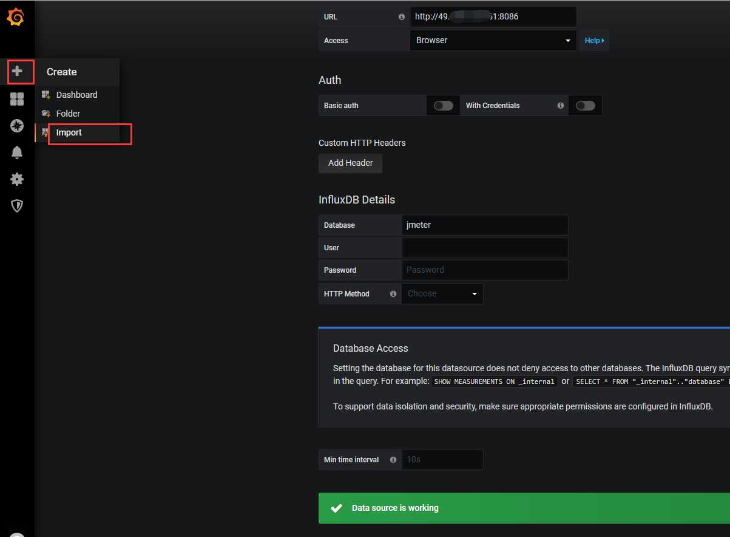This screenshot has width=730, height=537.
Task: Click the 'Custom HTTP Headers' label
Action: 362,143
